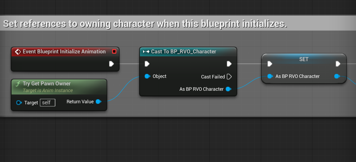
Task: Click the SET node's execution output pin
Action: click(x=338, y=64)
